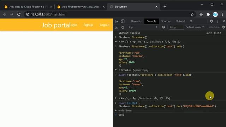Click the browser back arrow

tap(5, 14)
